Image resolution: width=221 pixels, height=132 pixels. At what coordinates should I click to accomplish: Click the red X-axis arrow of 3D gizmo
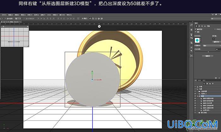[x=101, y=80]
